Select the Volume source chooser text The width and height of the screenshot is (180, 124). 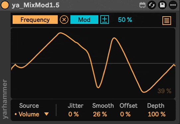29,114
